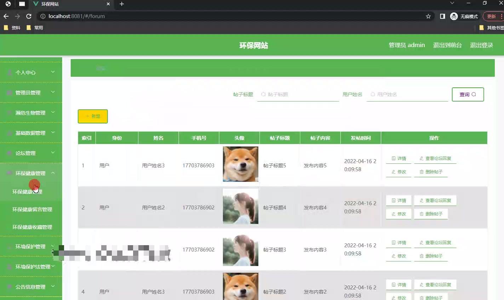The image size is (504, 300).
Task: Click 发帖时间 column header
Action: pyautogui.click(x=361, y=138)
